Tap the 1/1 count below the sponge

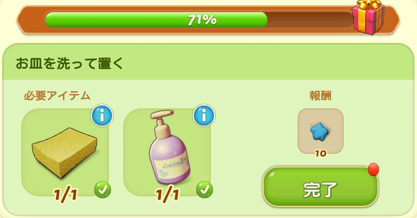pyautogui.click(x=66, y=195)
